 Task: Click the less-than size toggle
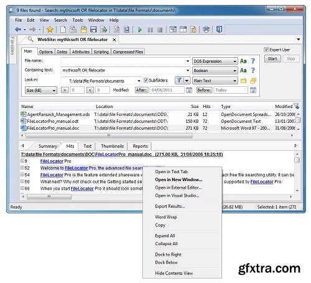pyautogui.click(x=90, y=90)
